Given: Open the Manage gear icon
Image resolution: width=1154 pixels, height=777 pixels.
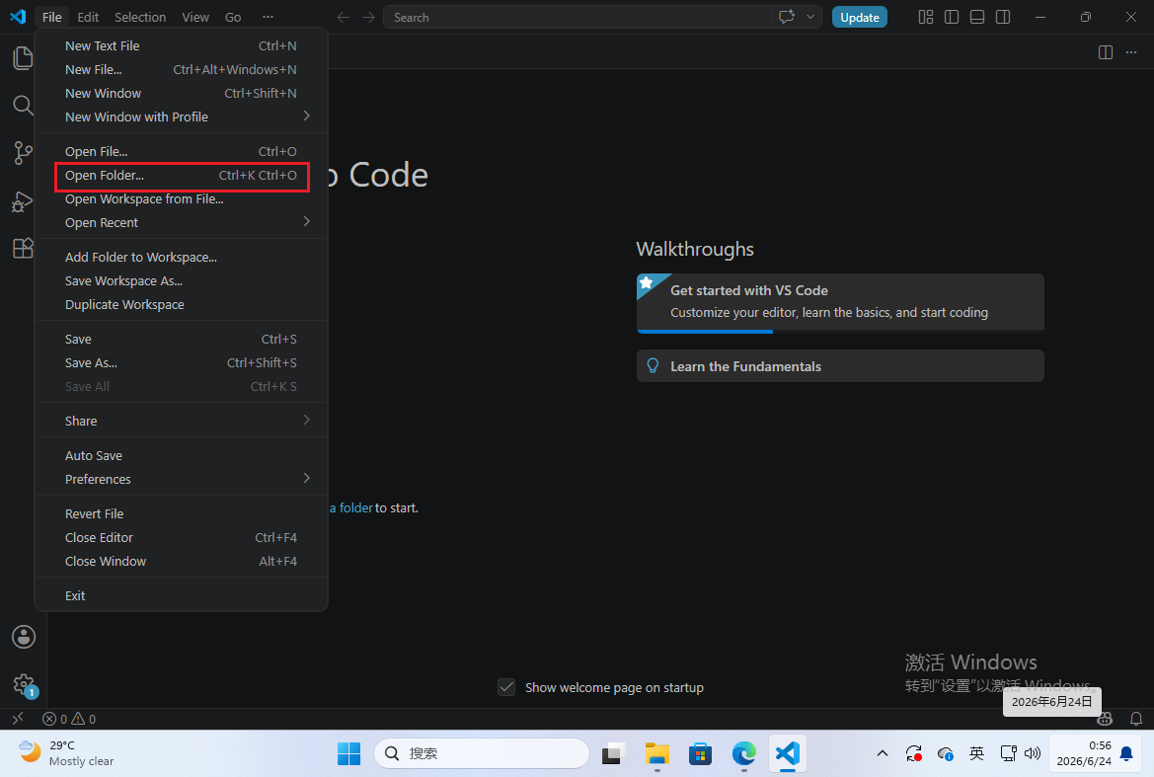Looking at the screenshot, I should 24,684.
